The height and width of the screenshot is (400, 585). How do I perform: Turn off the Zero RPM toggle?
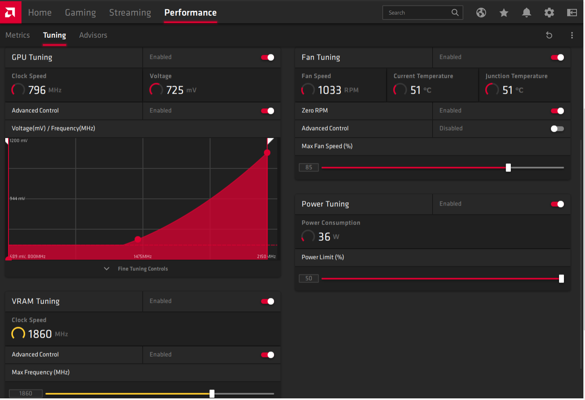[557, 111]
